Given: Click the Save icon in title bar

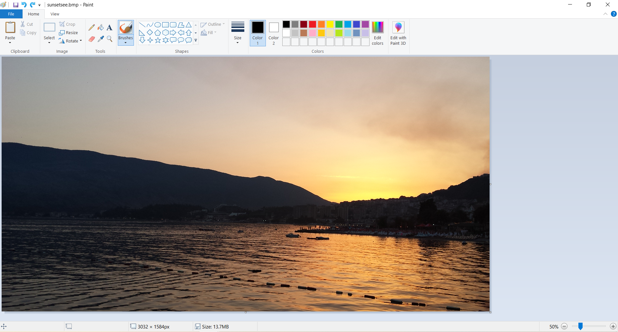Looking at the screenshot, I should (15, 5).
